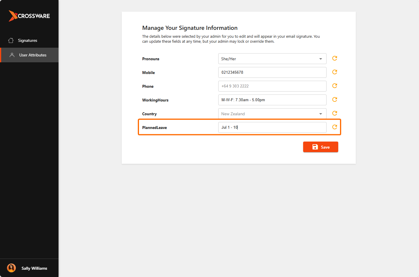Reset the Country field with refresh icon
Screen dimensions: 419x277
(335, 113)
